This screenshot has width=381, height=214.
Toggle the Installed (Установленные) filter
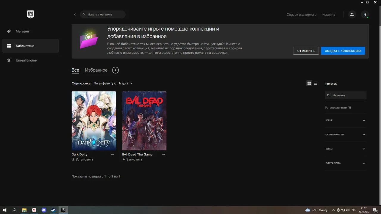pyautogui.click(x=338, y=108)
